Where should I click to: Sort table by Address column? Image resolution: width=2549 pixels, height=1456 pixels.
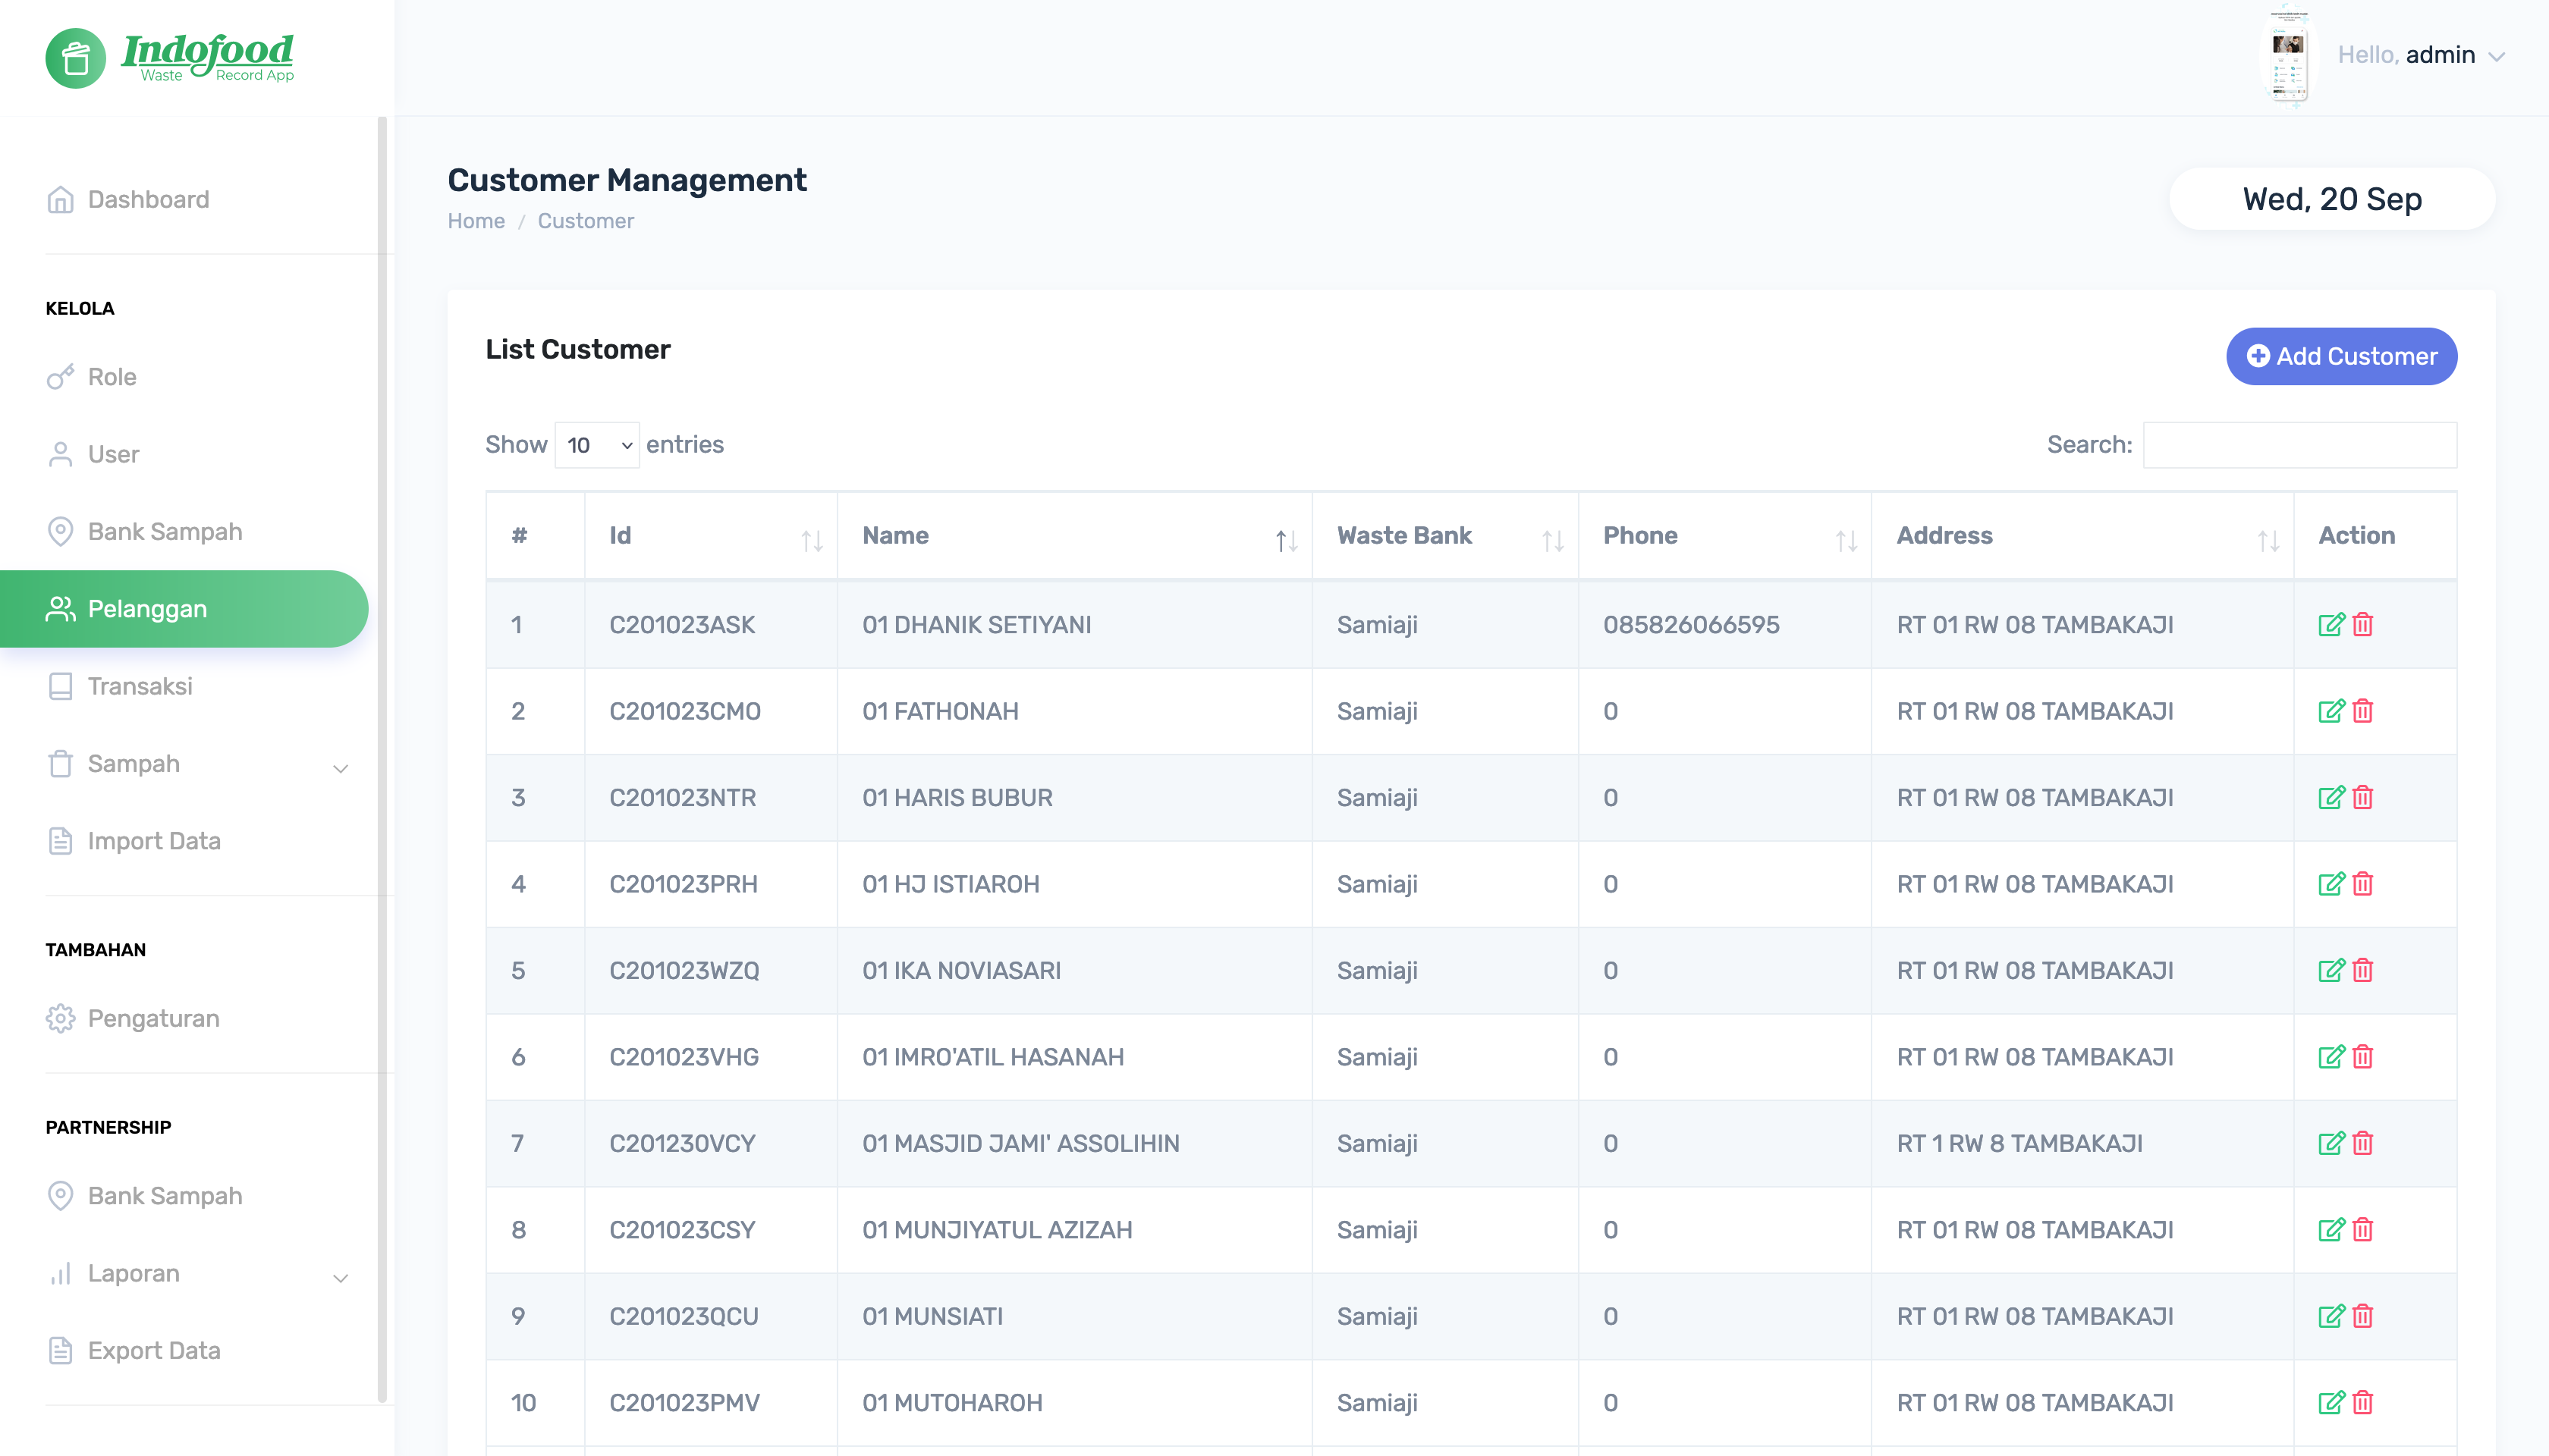(2082, 536)
